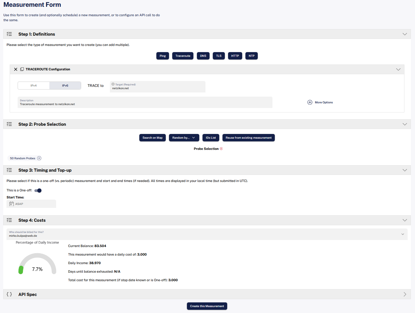Click the red Probe Selection clear icon
415x313 pixels.
(x=221, y=149)
